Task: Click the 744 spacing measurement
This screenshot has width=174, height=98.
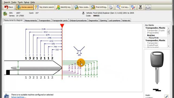Action: [55, 47]
